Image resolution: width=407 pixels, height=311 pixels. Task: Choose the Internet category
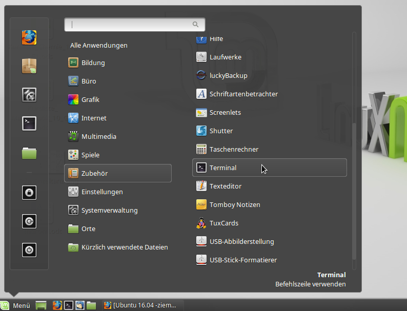point(118,118)
